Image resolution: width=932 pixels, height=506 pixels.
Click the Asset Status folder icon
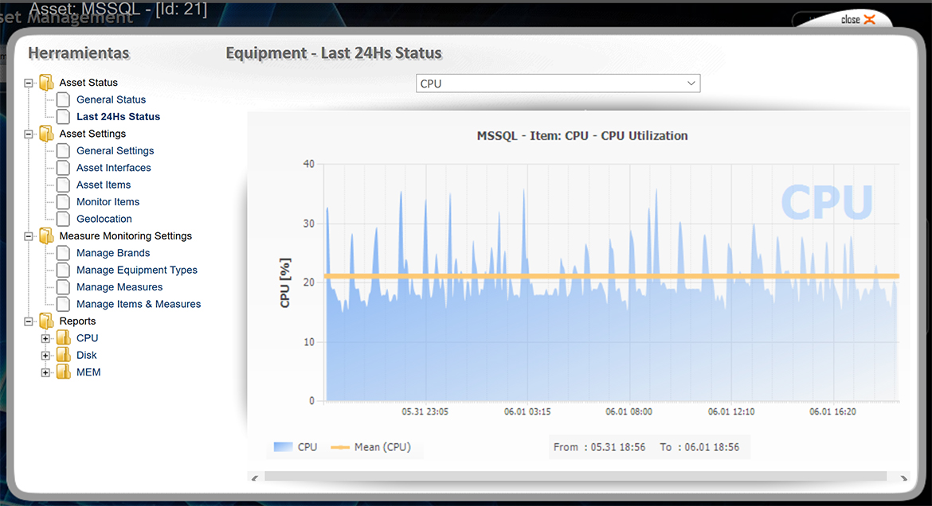[x=47, y=83]
